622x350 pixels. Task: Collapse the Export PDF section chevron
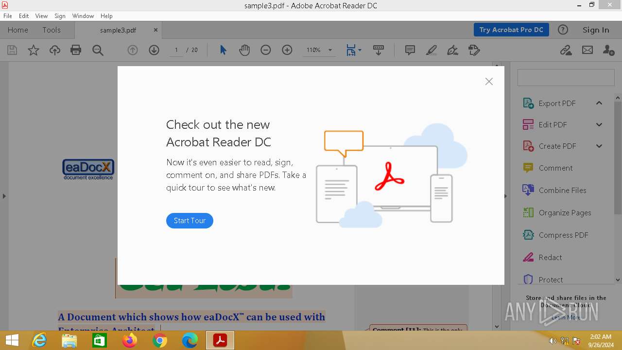[x=599, y=103]
